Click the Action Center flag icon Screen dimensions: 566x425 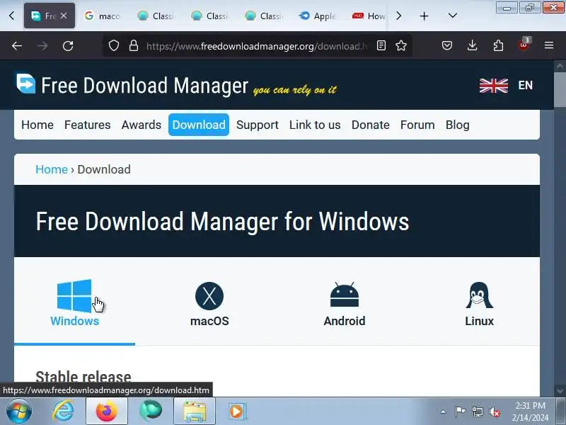pos(460,412)
